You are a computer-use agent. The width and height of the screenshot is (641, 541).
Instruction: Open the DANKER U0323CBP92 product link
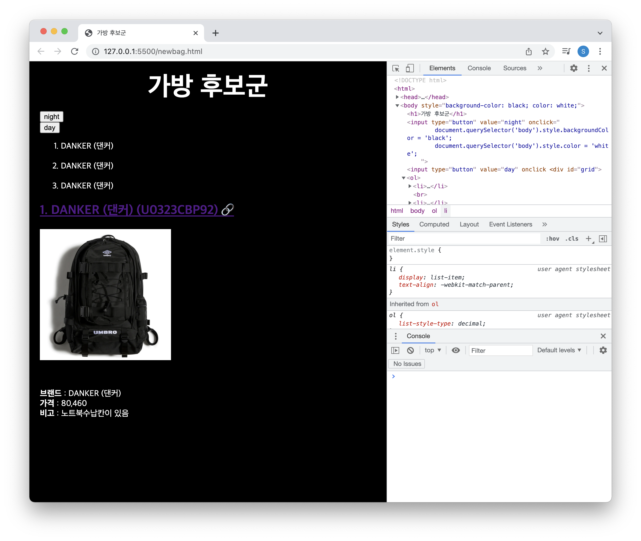(137, 210)
